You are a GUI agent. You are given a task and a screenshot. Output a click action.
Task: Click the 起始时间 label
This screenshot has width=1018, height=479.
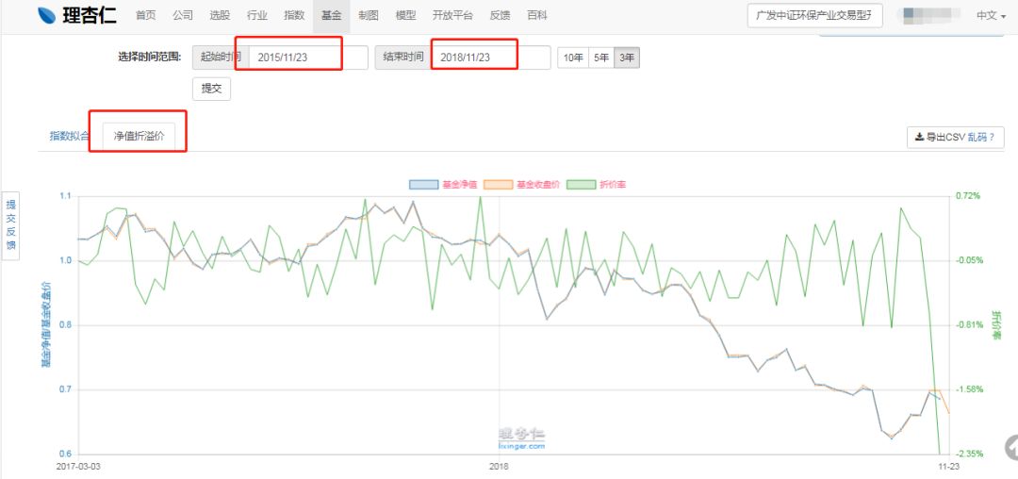[221, 58]
